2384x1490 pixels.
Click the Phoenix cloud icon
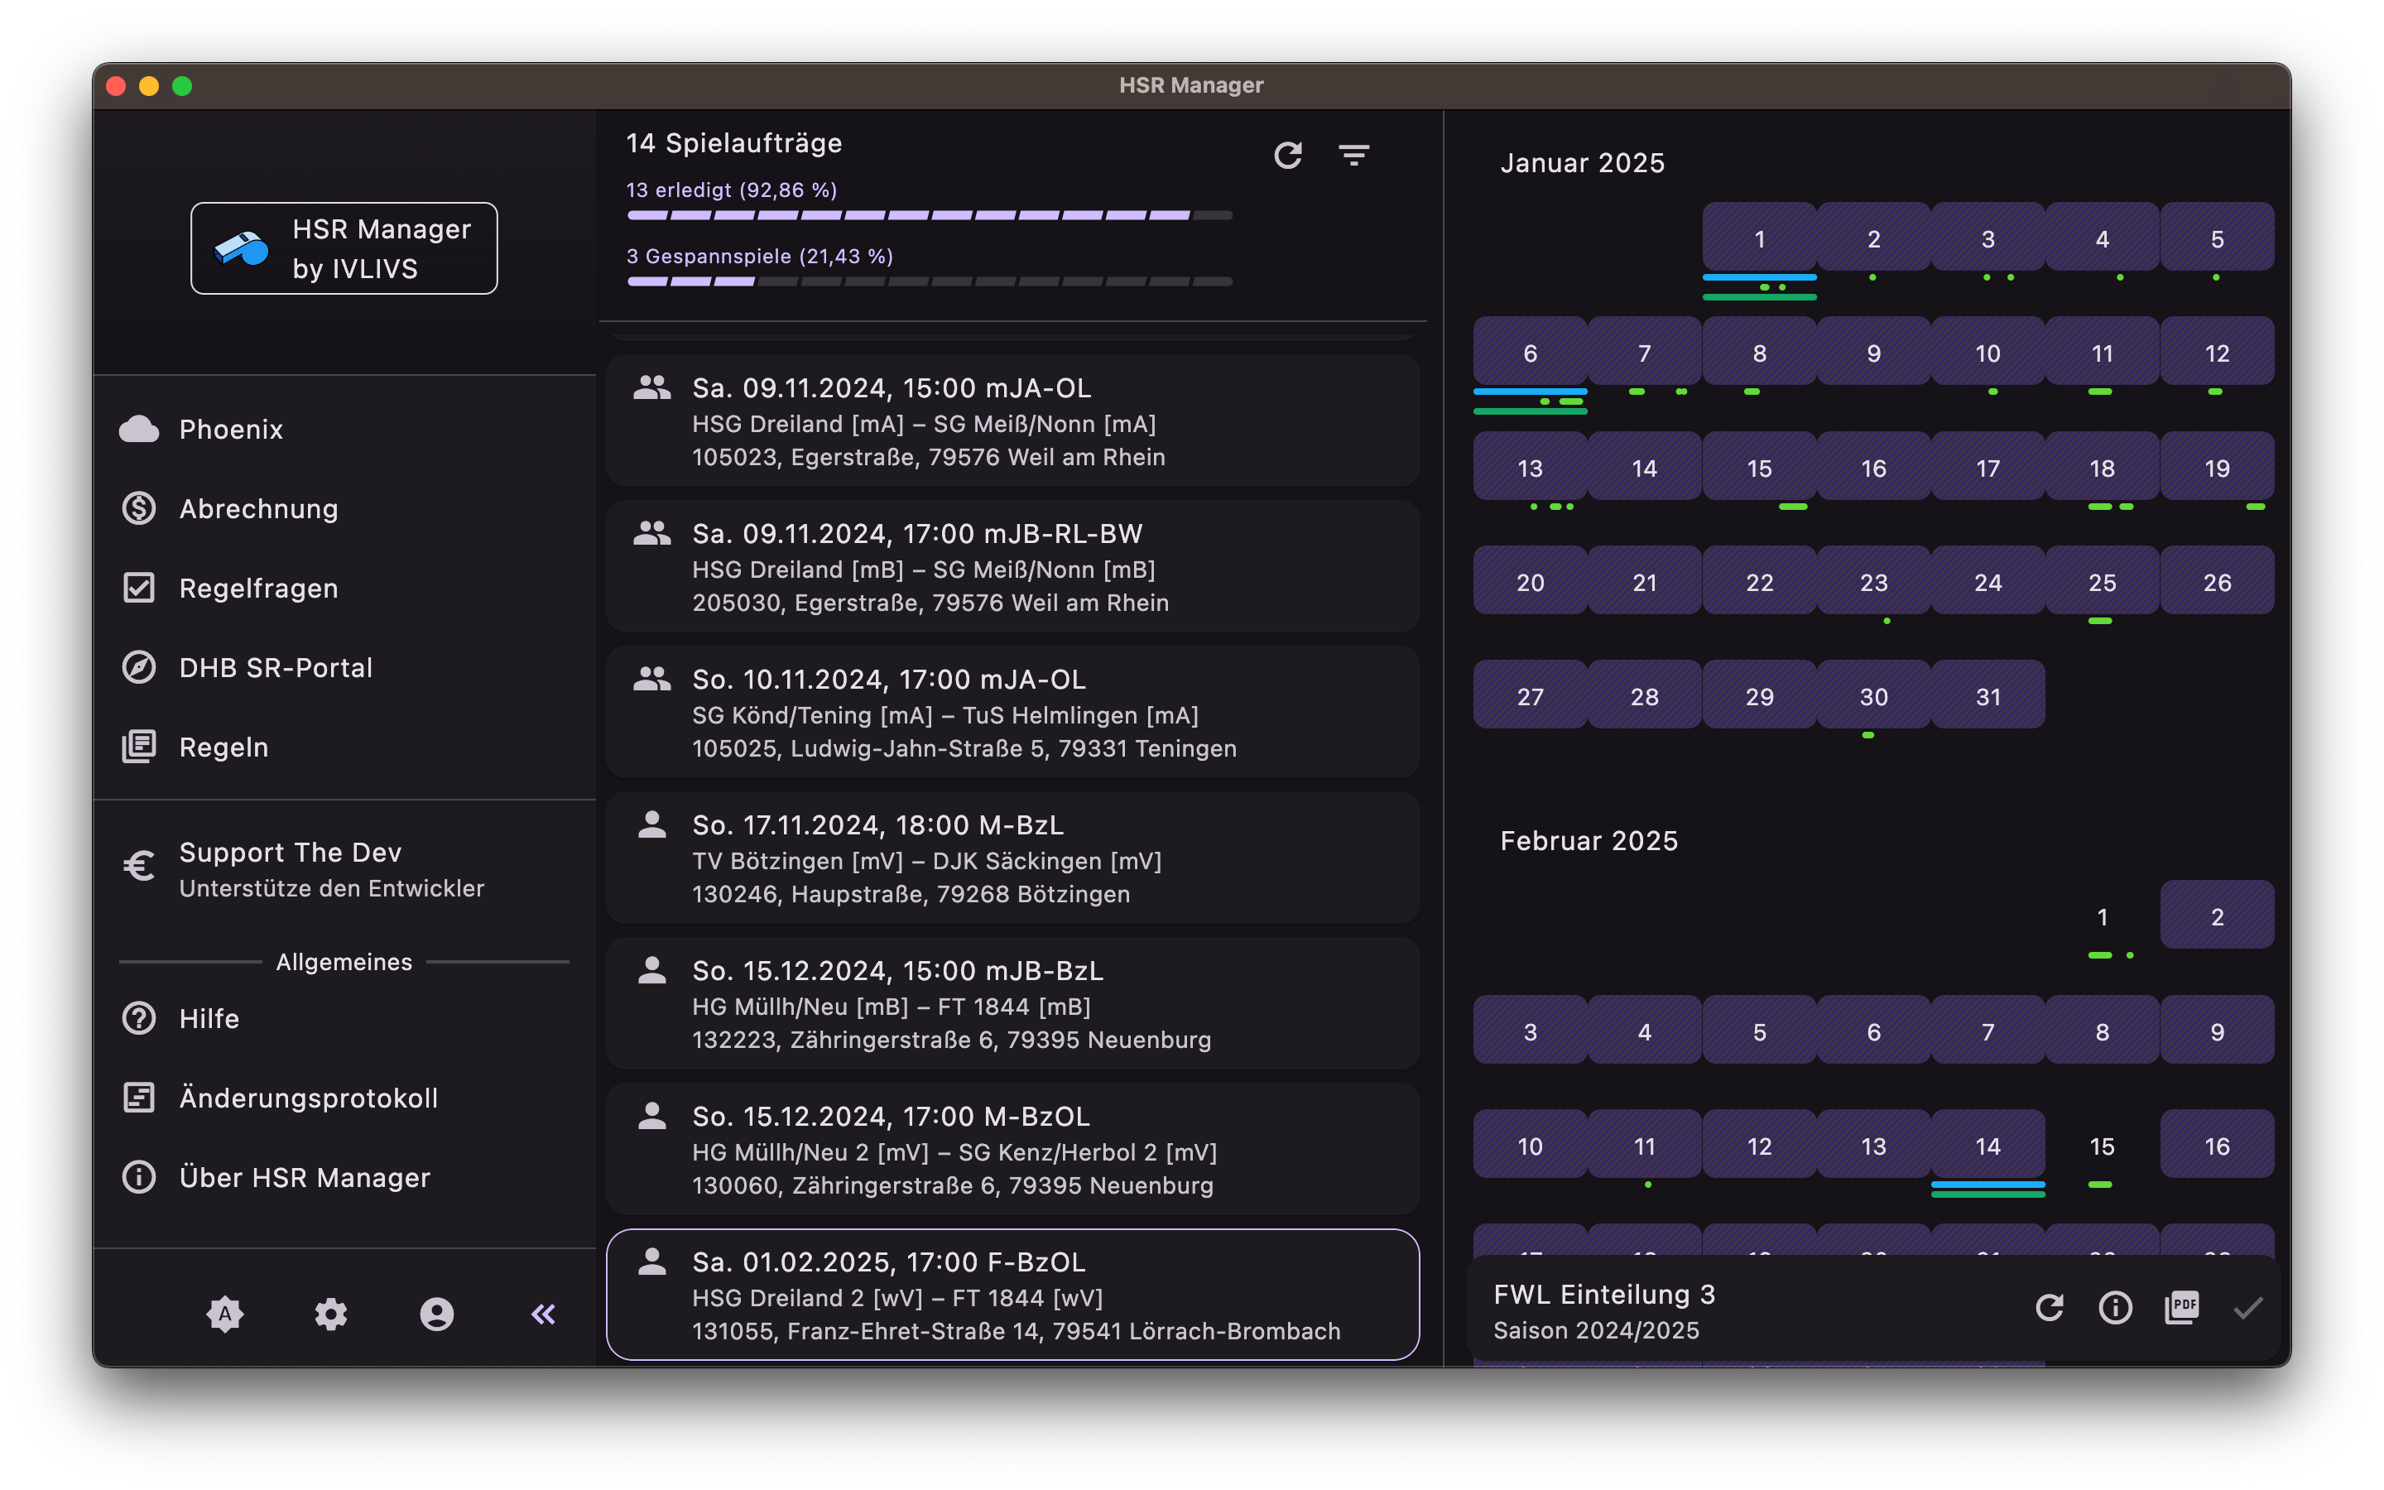pos(139,429)
